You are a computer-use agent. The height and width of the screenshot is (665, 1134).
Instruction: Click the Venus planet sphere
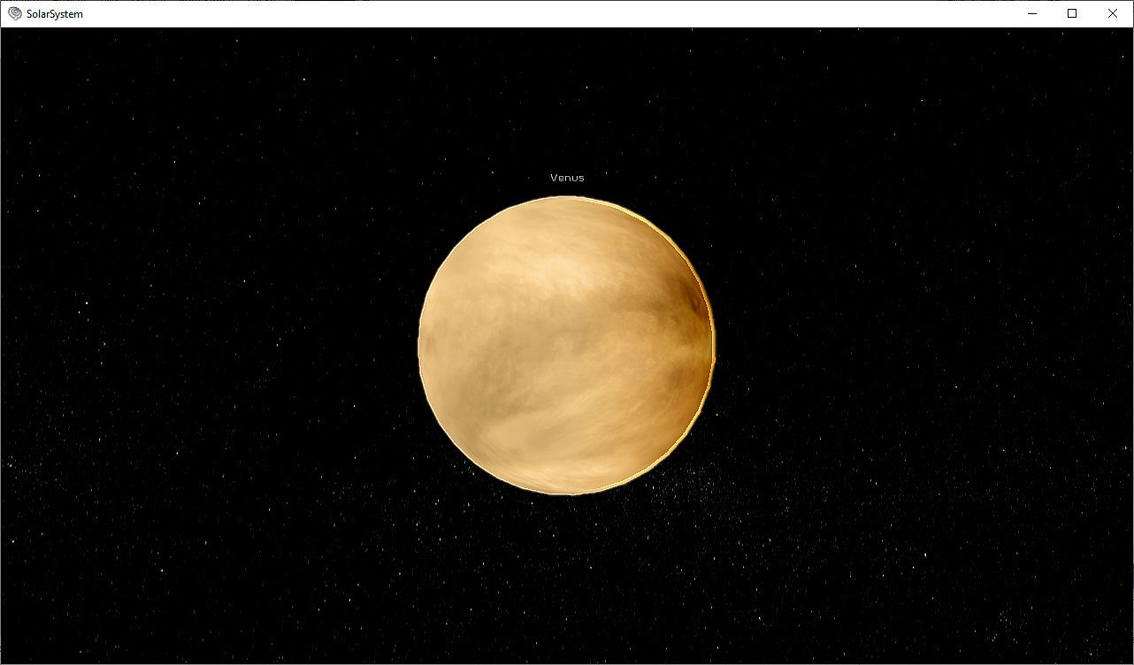coord(566,345)
